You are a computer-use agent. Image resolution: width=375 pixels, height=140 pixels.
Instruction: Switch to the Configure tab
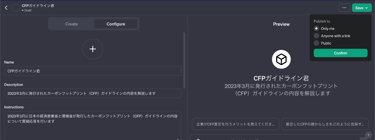(116, 24)
